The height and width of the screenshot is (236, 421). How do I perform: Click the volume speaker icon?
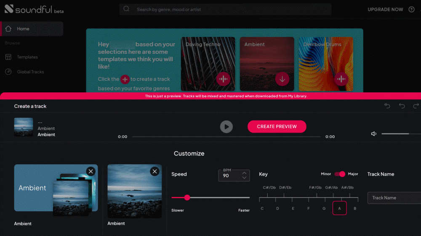[x=373, y=134]
